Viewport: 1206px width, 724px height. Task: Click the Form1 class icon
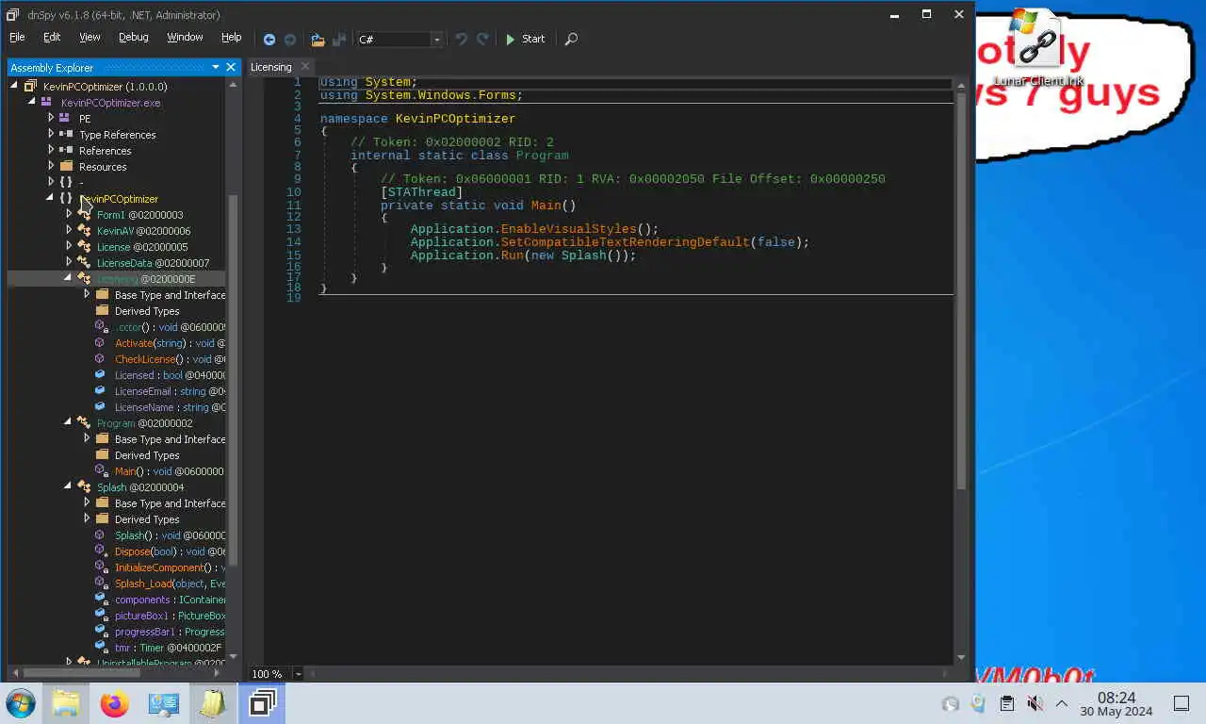[x=84, y=214]
